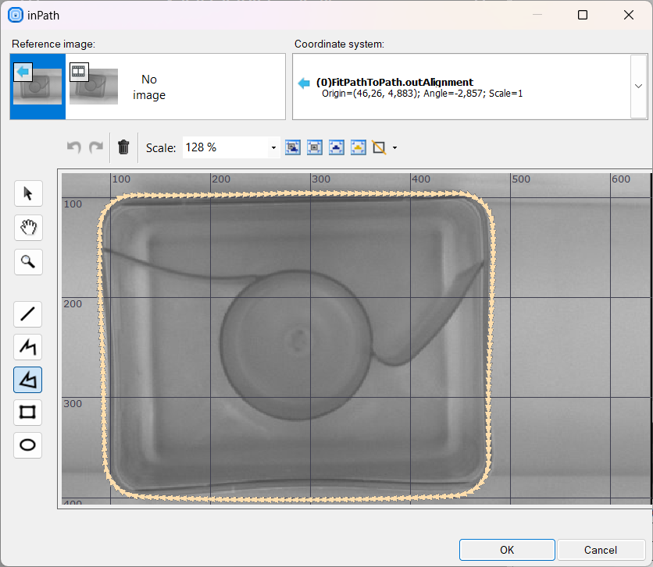
Task: Select the arrow pointer tool
Action: 28,193
